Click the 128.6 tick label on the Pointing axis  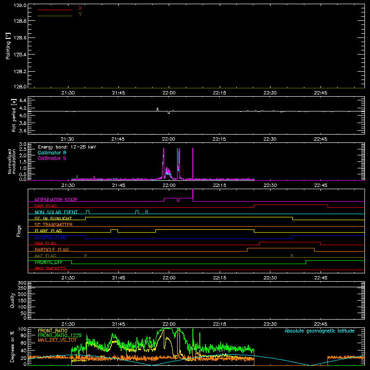tap(20, 38)
